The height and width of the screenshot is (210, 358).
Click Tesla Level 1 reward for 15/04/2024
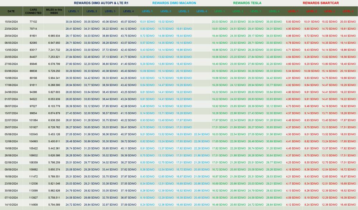tap(220, 22)
